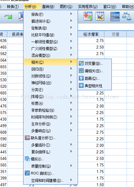Click the 双变量 bivariate icon

[x=81, y=63]
